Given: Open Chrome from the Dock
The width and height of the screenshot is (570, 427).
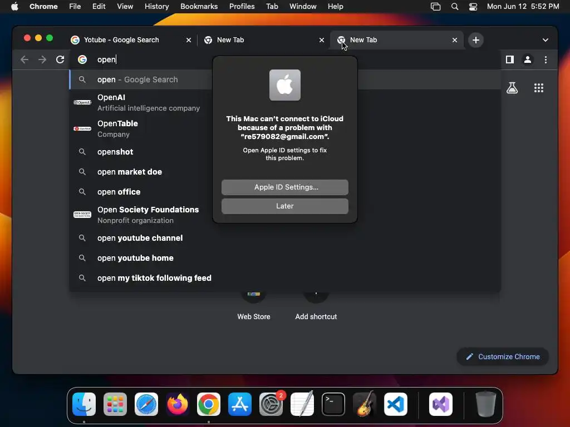Looking at the screenshot, I should (209, 404).
